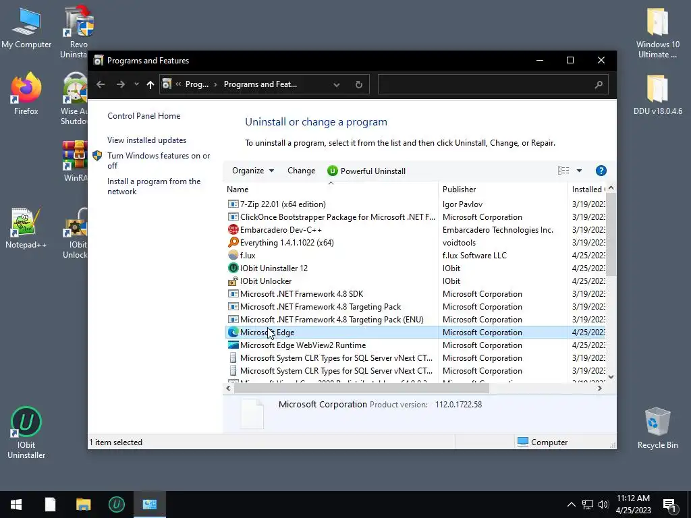Click the Windows Start button
This screenshot has width=691, height=518.
pyautogui.click(x=16, y=505)
